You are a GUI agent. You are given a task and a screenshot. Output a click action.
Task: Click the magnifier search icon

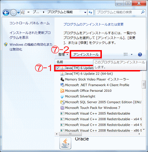(x=143, y=12)
